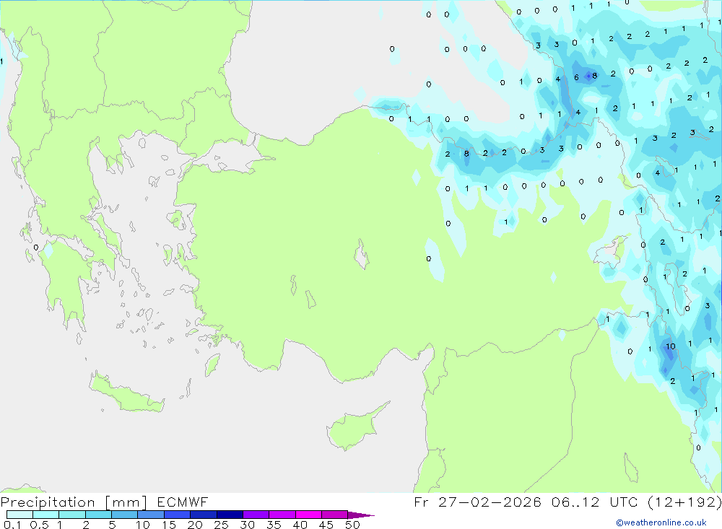The image size is (722, 529).
Task: Pick the 2–5 mm legend swatch
Action: click(98, 515)
